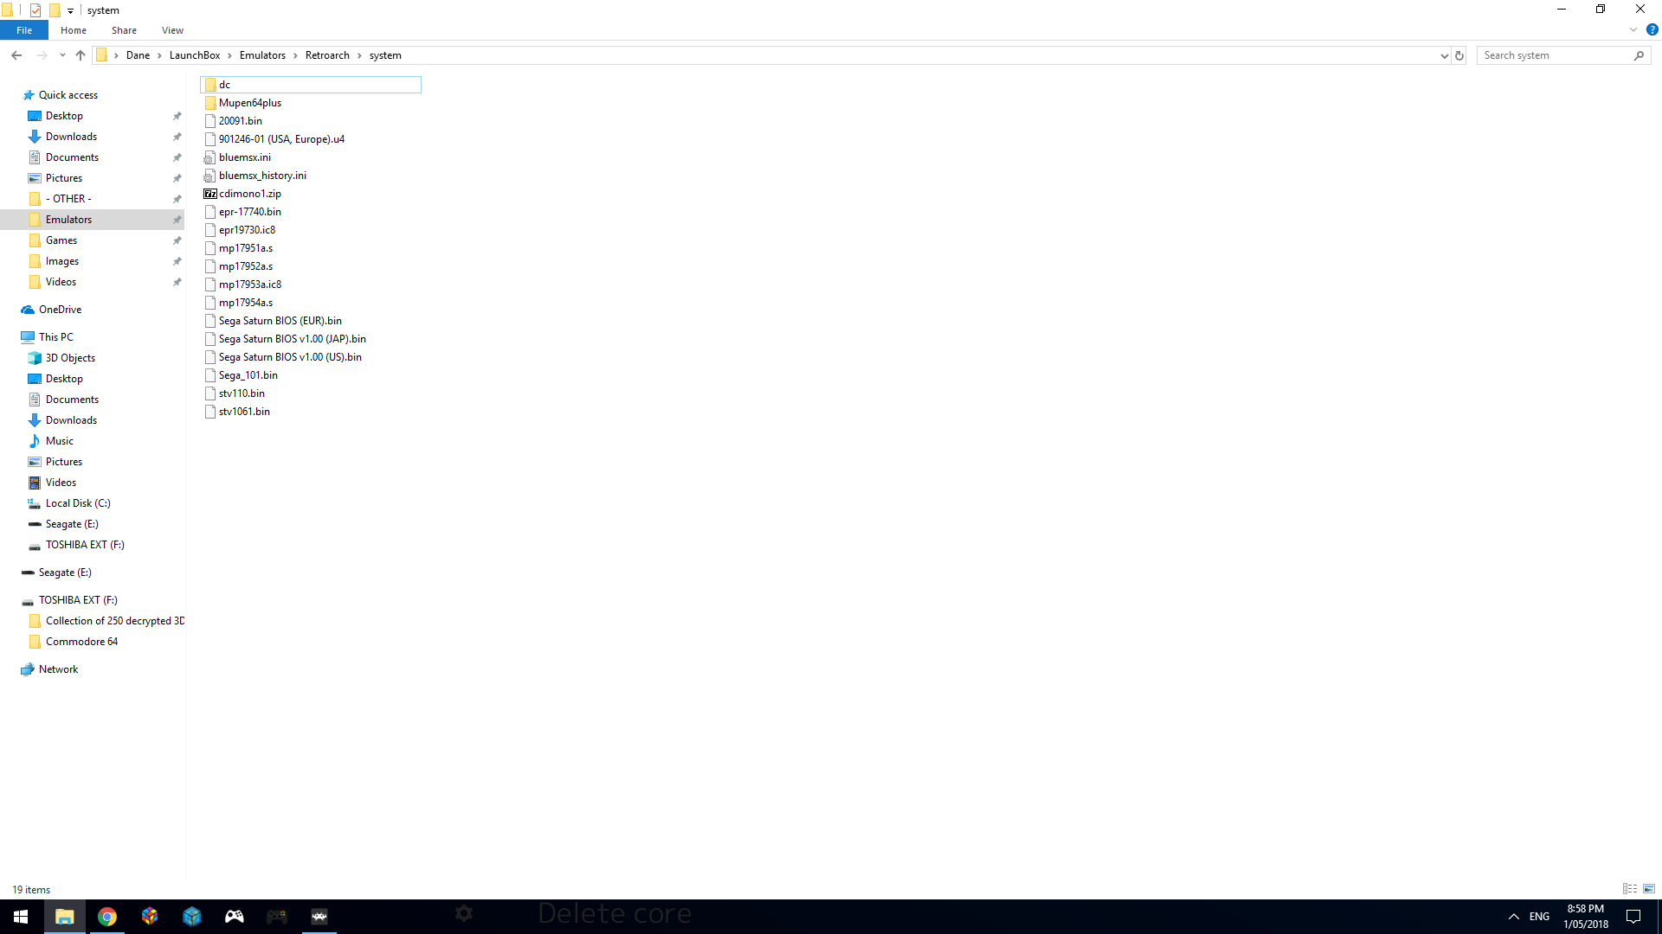
Task: Select file stv1061.bin
Action: click(x=244, y=412)
